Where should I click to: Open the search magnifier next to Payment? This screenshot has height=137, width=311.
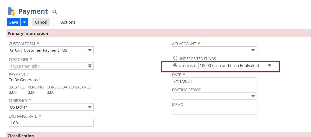(x=55, y=12)
